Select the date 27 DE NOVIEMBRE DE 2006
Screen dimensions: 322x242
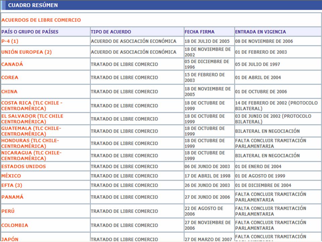[x=208, y=225]
